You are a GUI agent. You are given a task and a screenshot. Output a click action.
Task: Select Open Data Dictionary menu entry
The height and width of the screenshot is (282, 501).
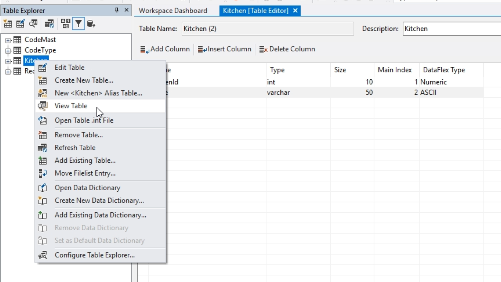(87, 188)
